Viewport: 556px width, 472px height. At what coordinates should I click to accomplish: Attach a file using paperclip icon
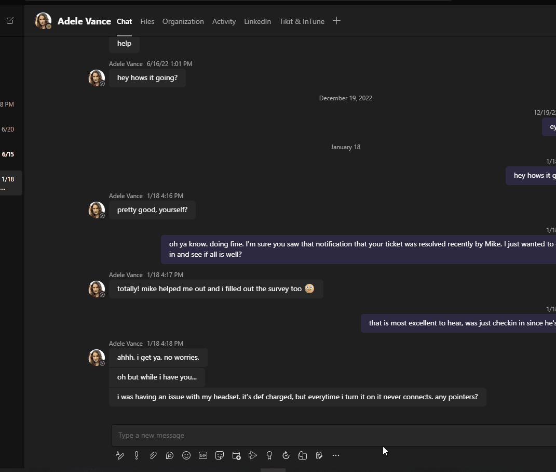tap(153, 455)
